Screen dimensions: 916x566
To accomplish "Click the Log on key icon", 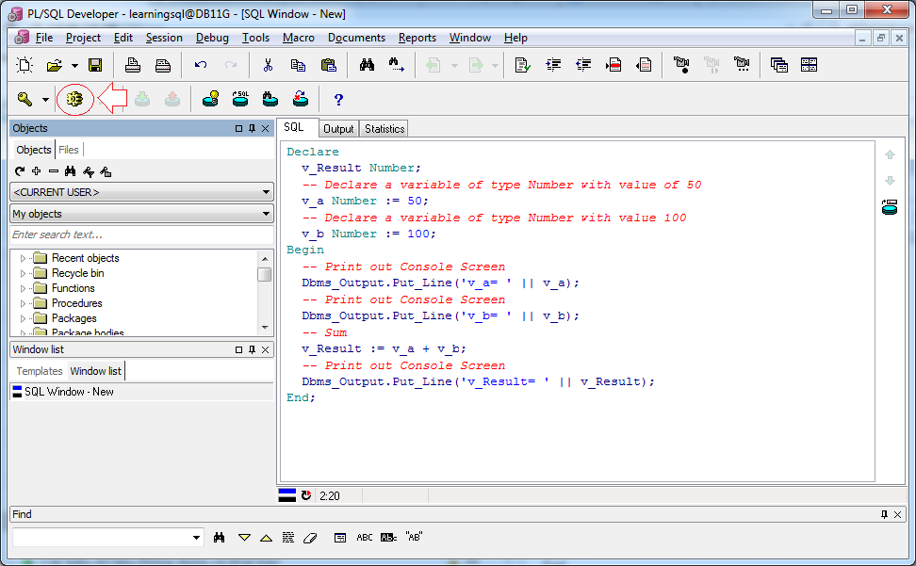I will click(x=25, y=99).
